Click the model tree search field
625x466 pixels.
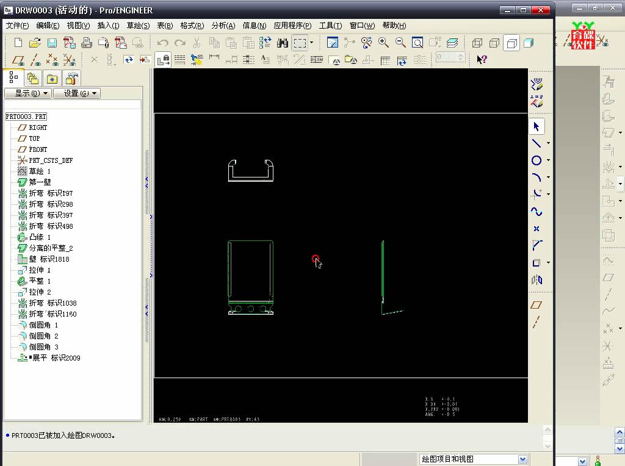72,105
